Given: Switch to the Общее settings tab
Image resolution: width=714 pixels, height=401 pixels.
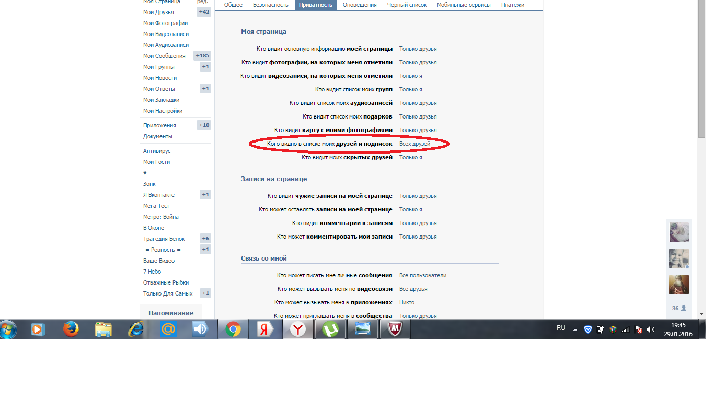Looking at the screenshot, I should coord(233,5).
